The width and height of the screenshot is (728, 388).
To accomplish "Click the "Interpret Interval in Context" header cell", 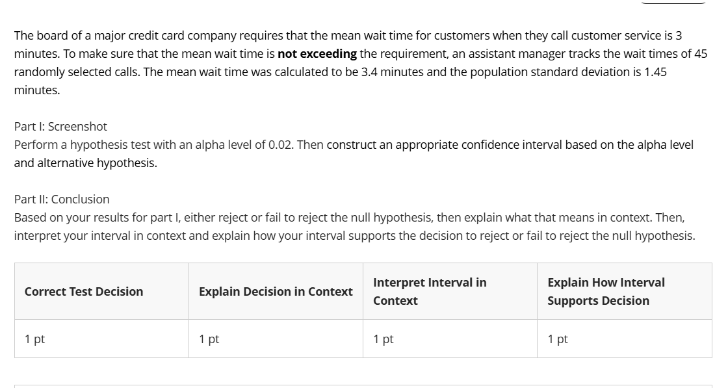I will [430, 291].
